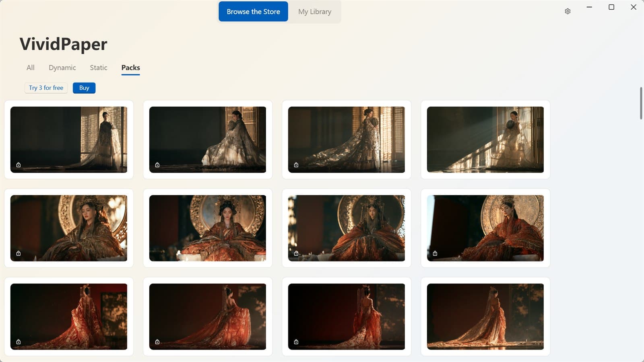Open wallpaper of woman in profile with long silver train

347,140
